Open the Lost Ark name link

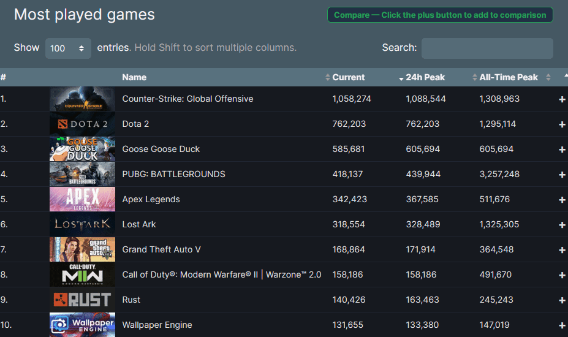pos(139,224)
